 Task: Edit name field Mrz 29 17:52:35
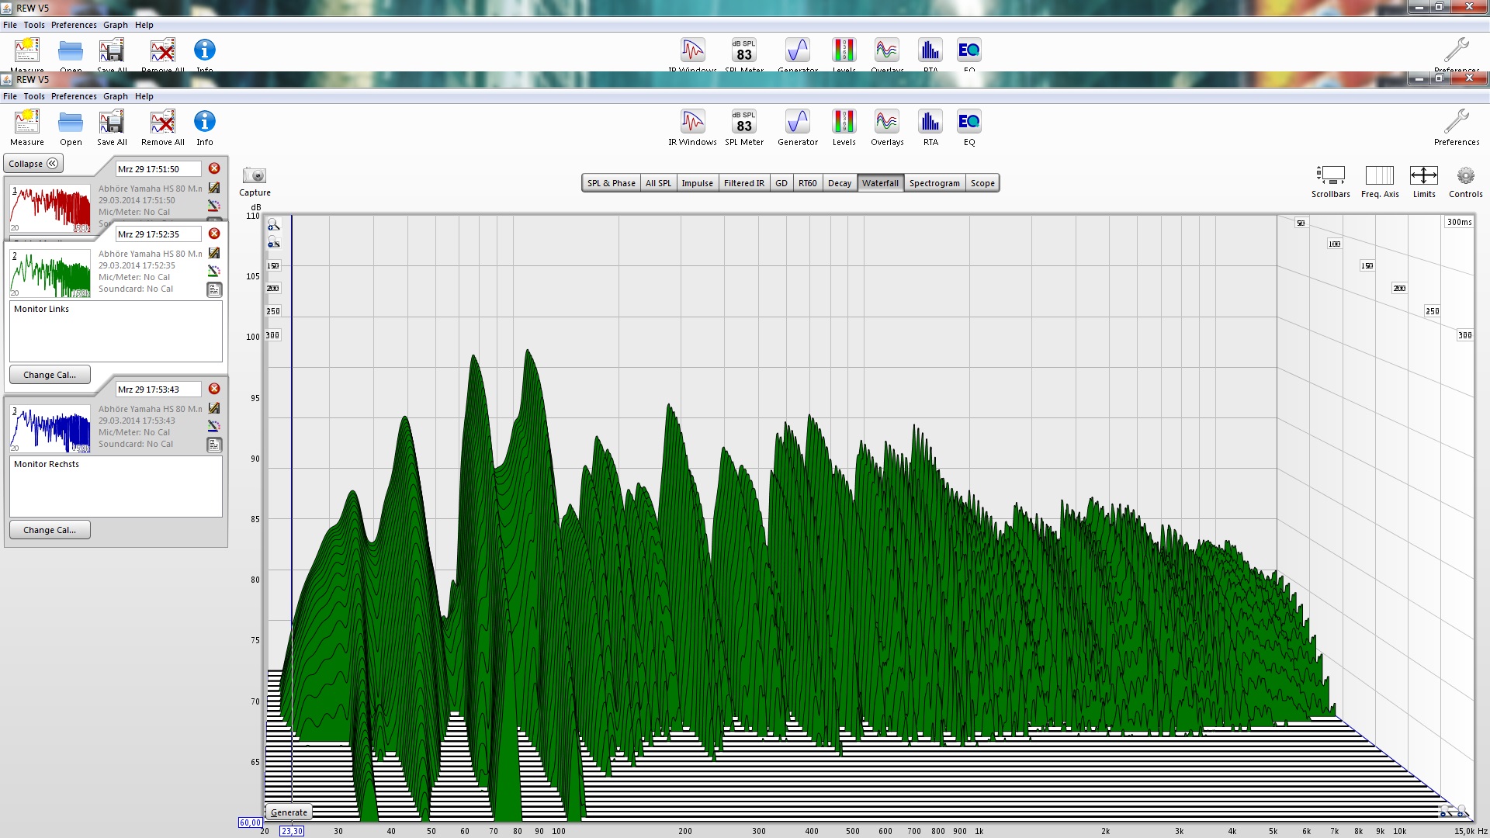coord(158,234)
